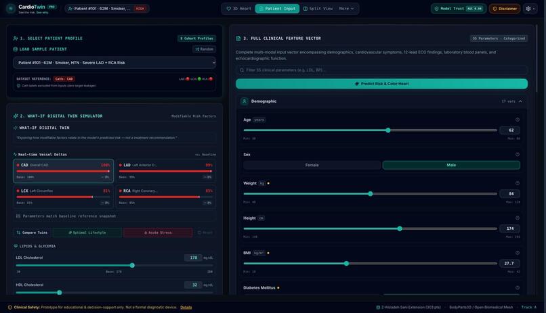Select Female sex option
This screenshot has height=313, width=546.
coord(312,165)
